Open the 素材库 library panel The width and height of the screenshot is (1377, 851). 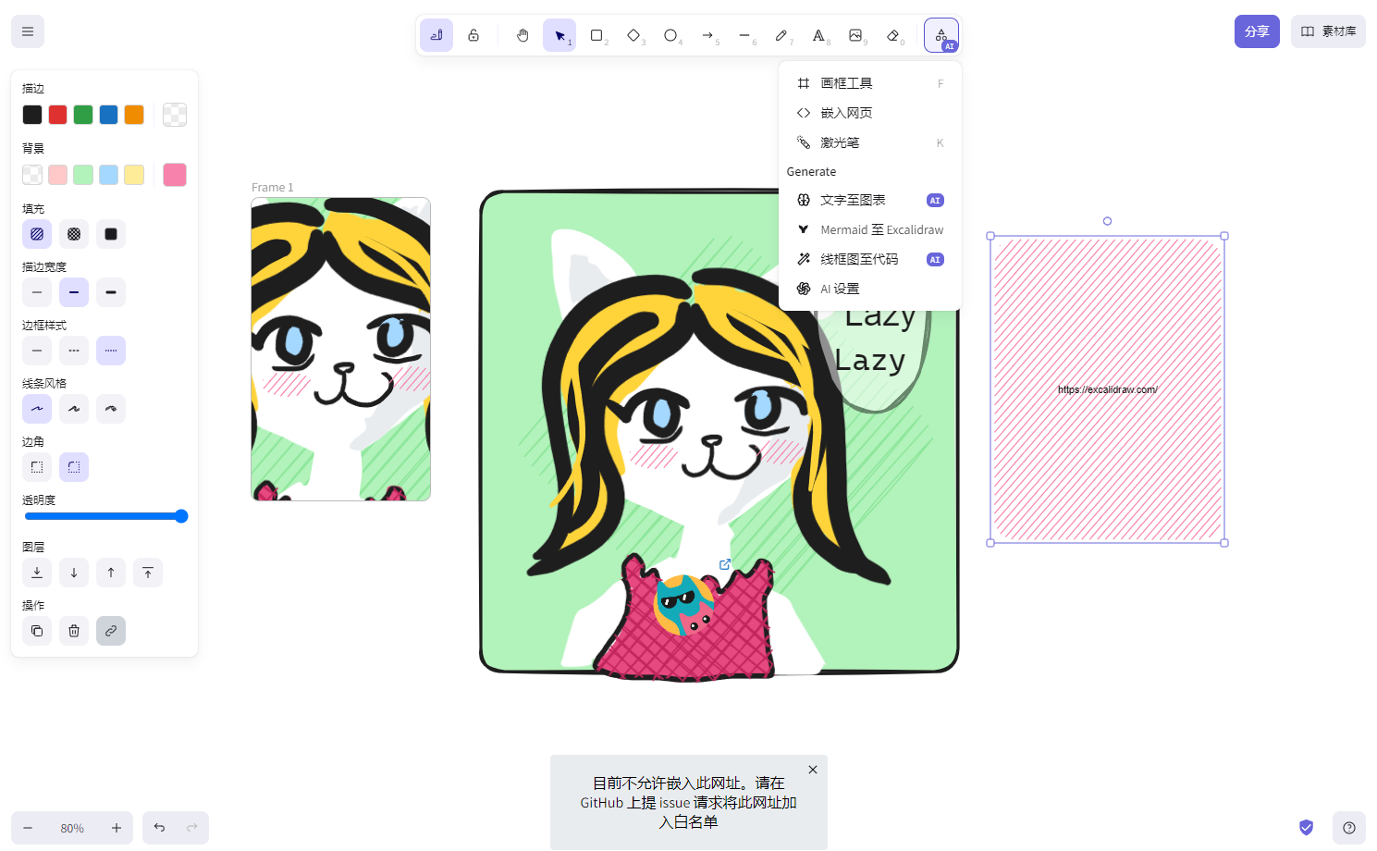1328,31
